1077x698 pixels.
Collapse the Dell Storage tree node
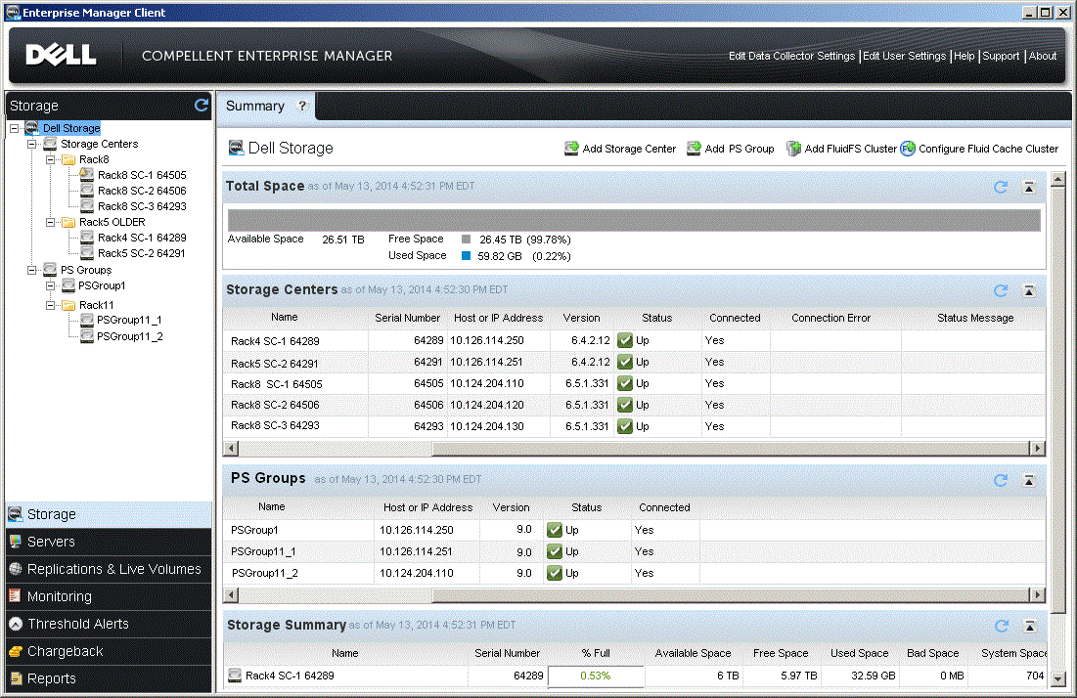[14, 128]
